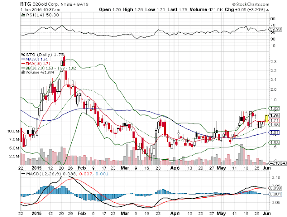
Task: Click Feb on the price panel date axis
Action: 82,168
